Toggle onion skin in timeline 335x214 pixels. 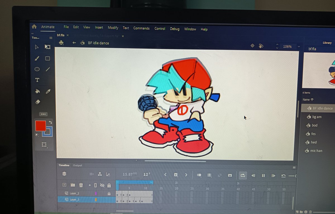pos(199,175)
